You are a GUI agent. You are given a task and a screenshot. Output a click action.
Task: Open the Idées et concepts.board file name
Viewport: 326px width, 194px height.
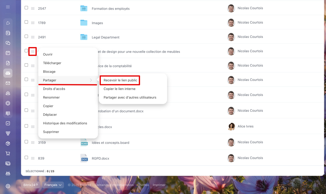[111, 143]
